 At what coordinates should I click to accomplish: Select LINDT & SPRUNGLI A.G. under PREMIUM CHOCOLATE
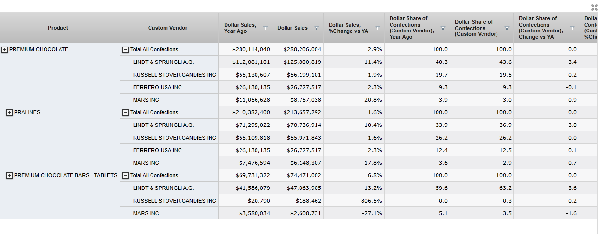[x=163, y=62]
